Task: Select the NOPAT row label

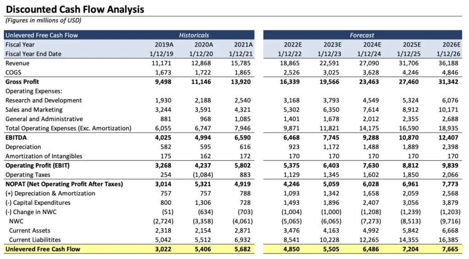Action: pos(64,184)
